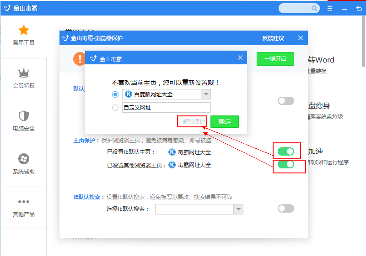Click the 加速 tool in main window
The image size is (366, 256).
(315, 152)
